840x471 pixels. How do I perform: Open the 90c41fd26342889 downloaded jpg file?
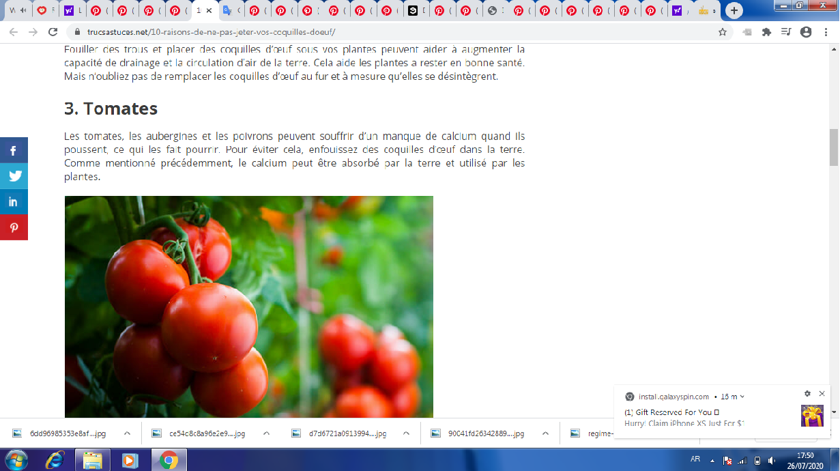(x=486, y=433)
